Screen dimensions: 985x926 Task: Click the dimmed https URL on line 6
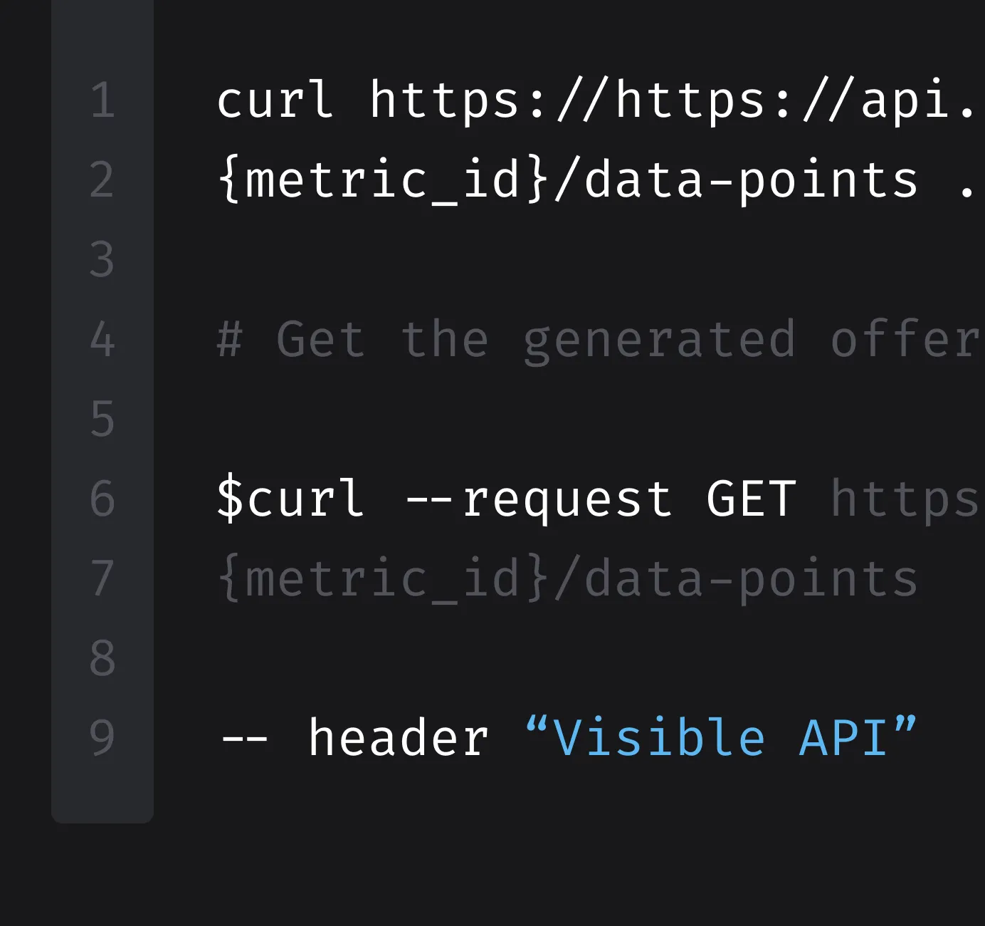905,499
